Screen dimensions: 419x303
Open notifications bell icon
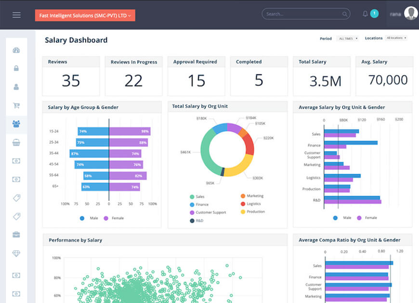365,14
